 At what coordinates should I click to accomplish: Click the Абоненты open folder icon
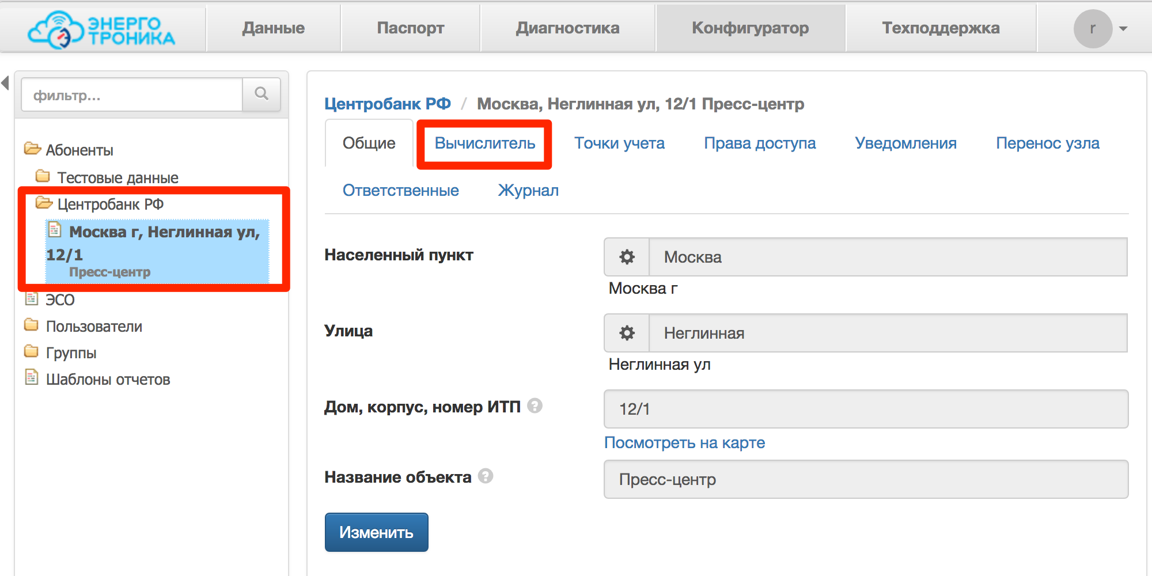(32, 149)
